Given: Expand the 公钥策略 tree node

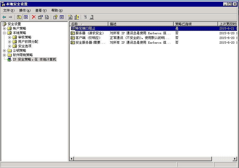Looking at the screenshot, I should point(4,51).
